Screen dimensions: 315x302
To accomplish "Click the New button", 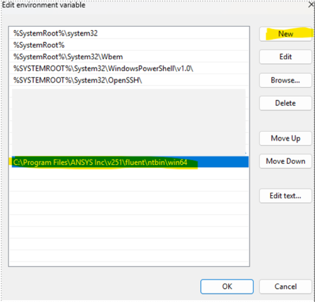I will click(x=285, y=34).
